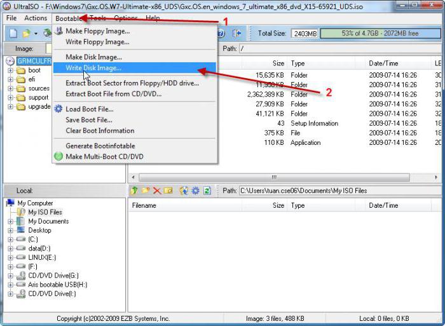Choose Write Floppy Image... menu entry
The width and height of the screenshot is (445, 326).
coord(135,42)
